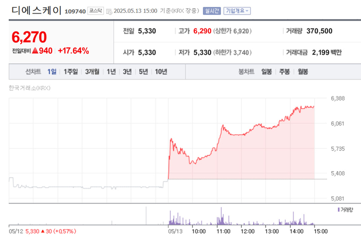Open the 월봉 monthly candle chart
The image size is (361, 241).
point(303,72)
